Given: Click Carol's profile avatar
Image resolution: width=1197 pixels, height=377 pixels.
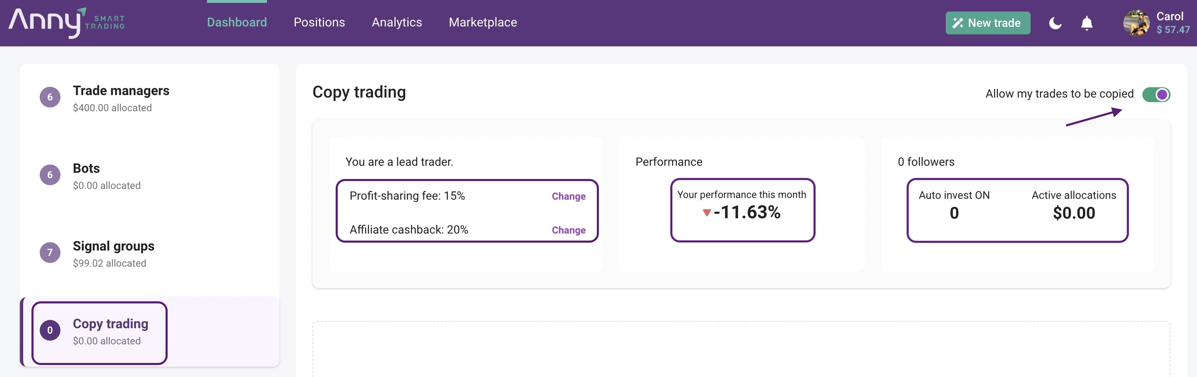Looking at the screenshot, I should point(1136,23).
